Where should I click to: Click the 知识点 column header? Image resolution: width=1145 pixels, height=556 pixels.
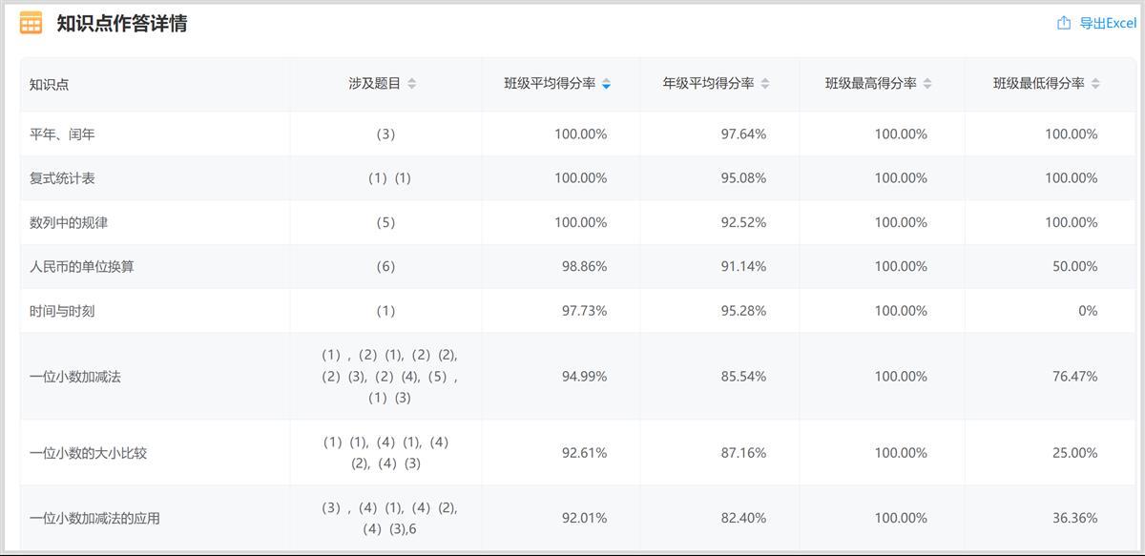pyautogui.click(x=50, y=84)
